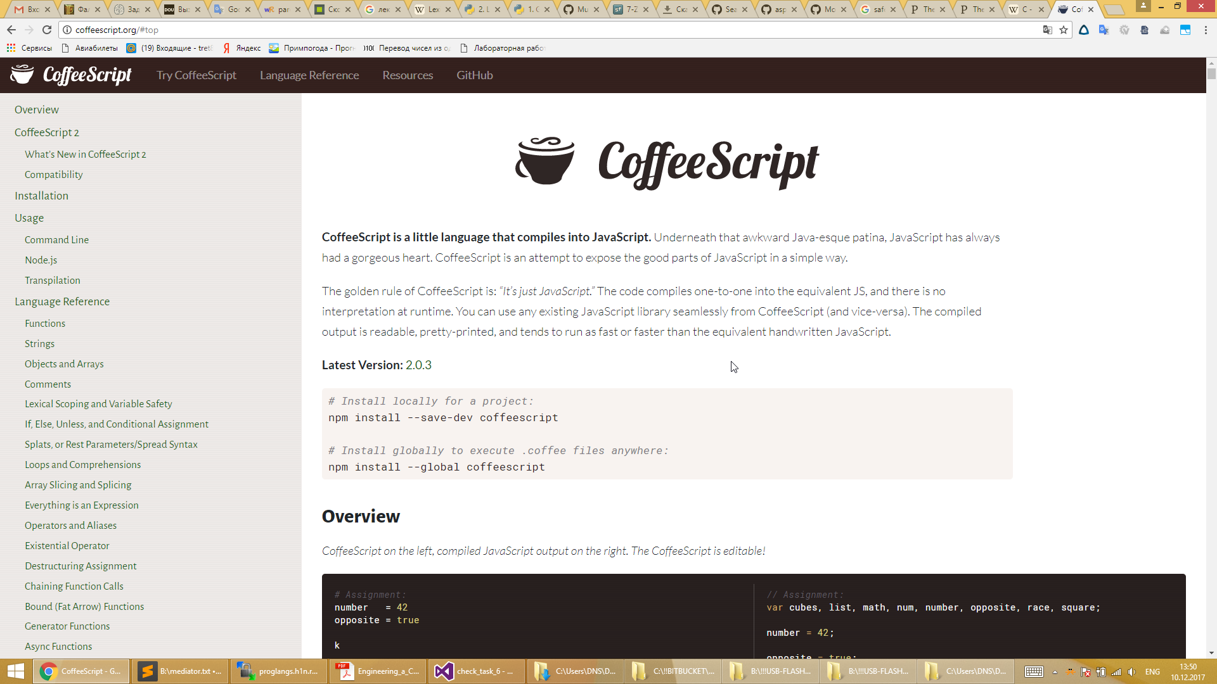
Task: Open the GitHub link in header navigation
Action: click(x=474, y=75)
